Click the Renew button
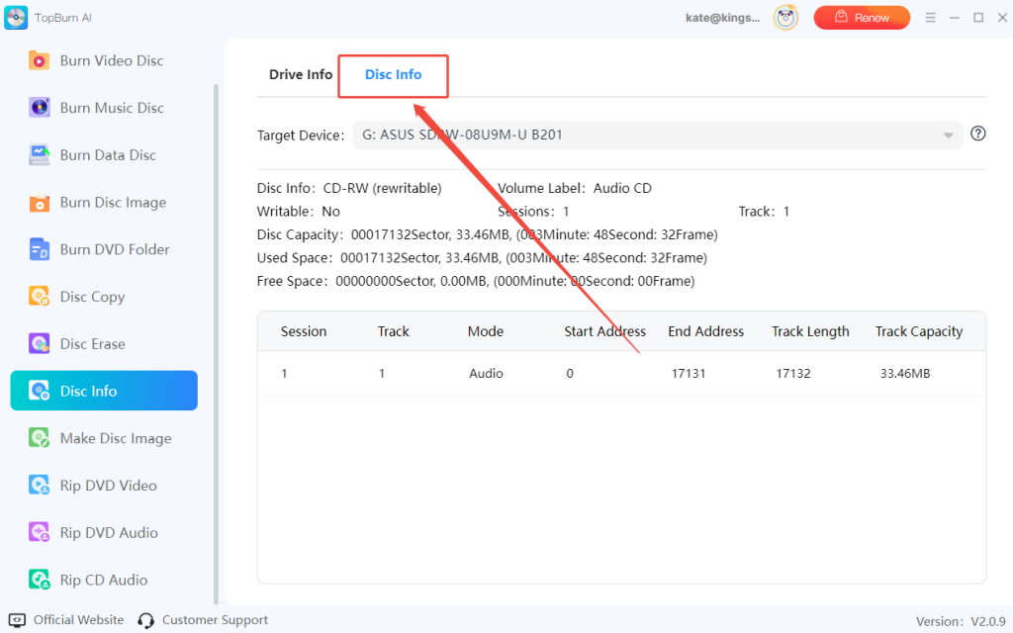1013x633 pixels. tap(862, 17)
